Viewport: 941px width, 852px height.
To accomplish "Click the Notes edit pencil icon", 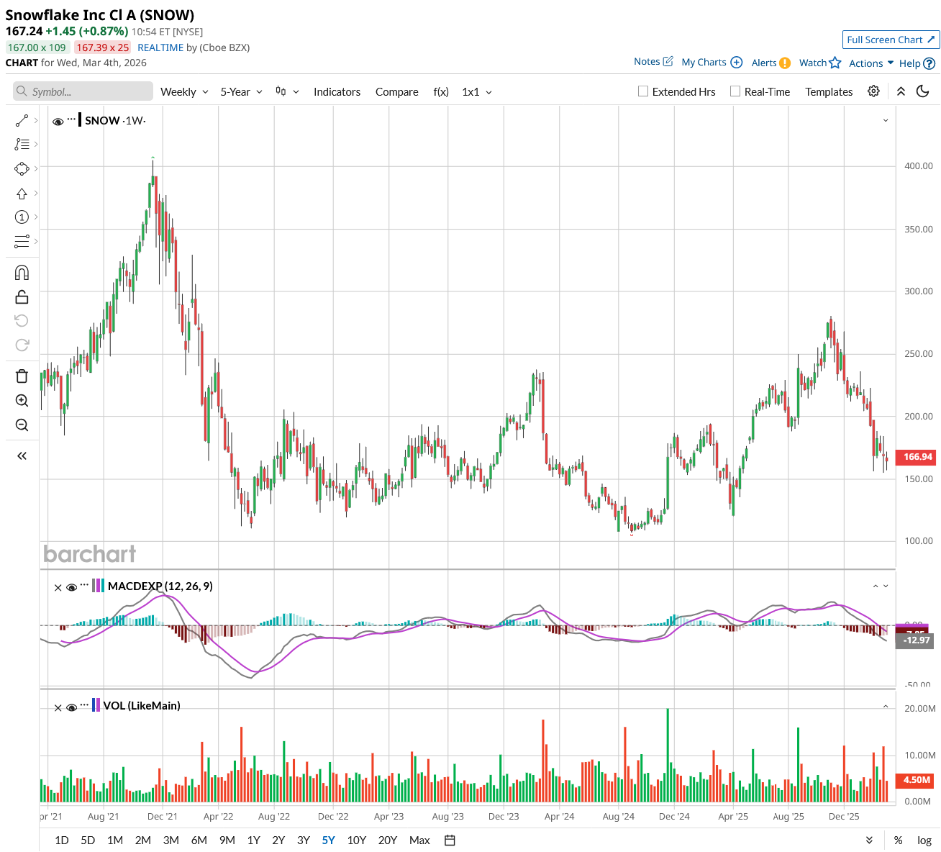I will click(x=668, y=61).
